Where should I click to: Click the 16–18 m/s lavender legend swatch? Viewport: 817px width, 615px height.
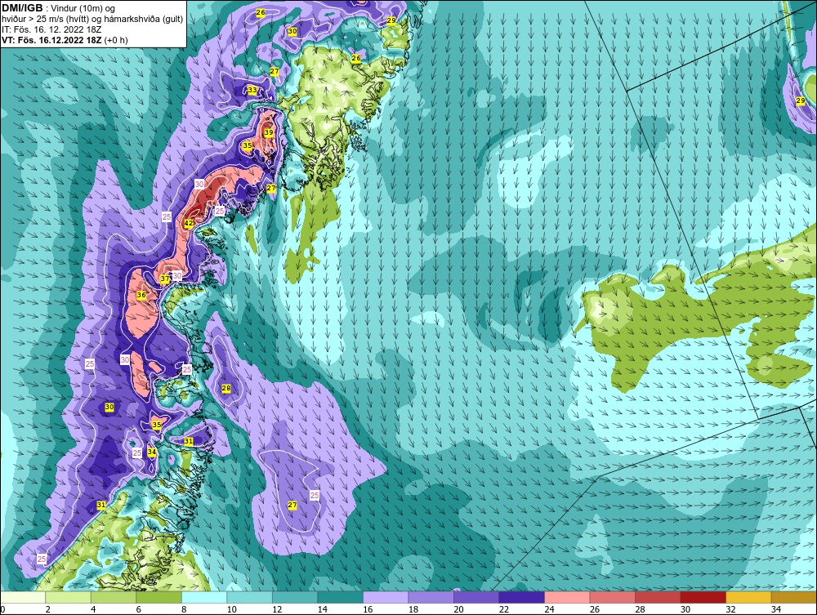(386, 597)
